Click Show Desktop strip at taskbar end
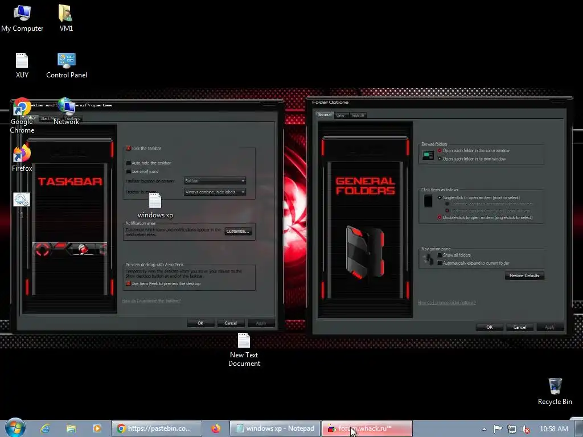The height and width of the screenshot is (437, 583). (x=579, y=428)
